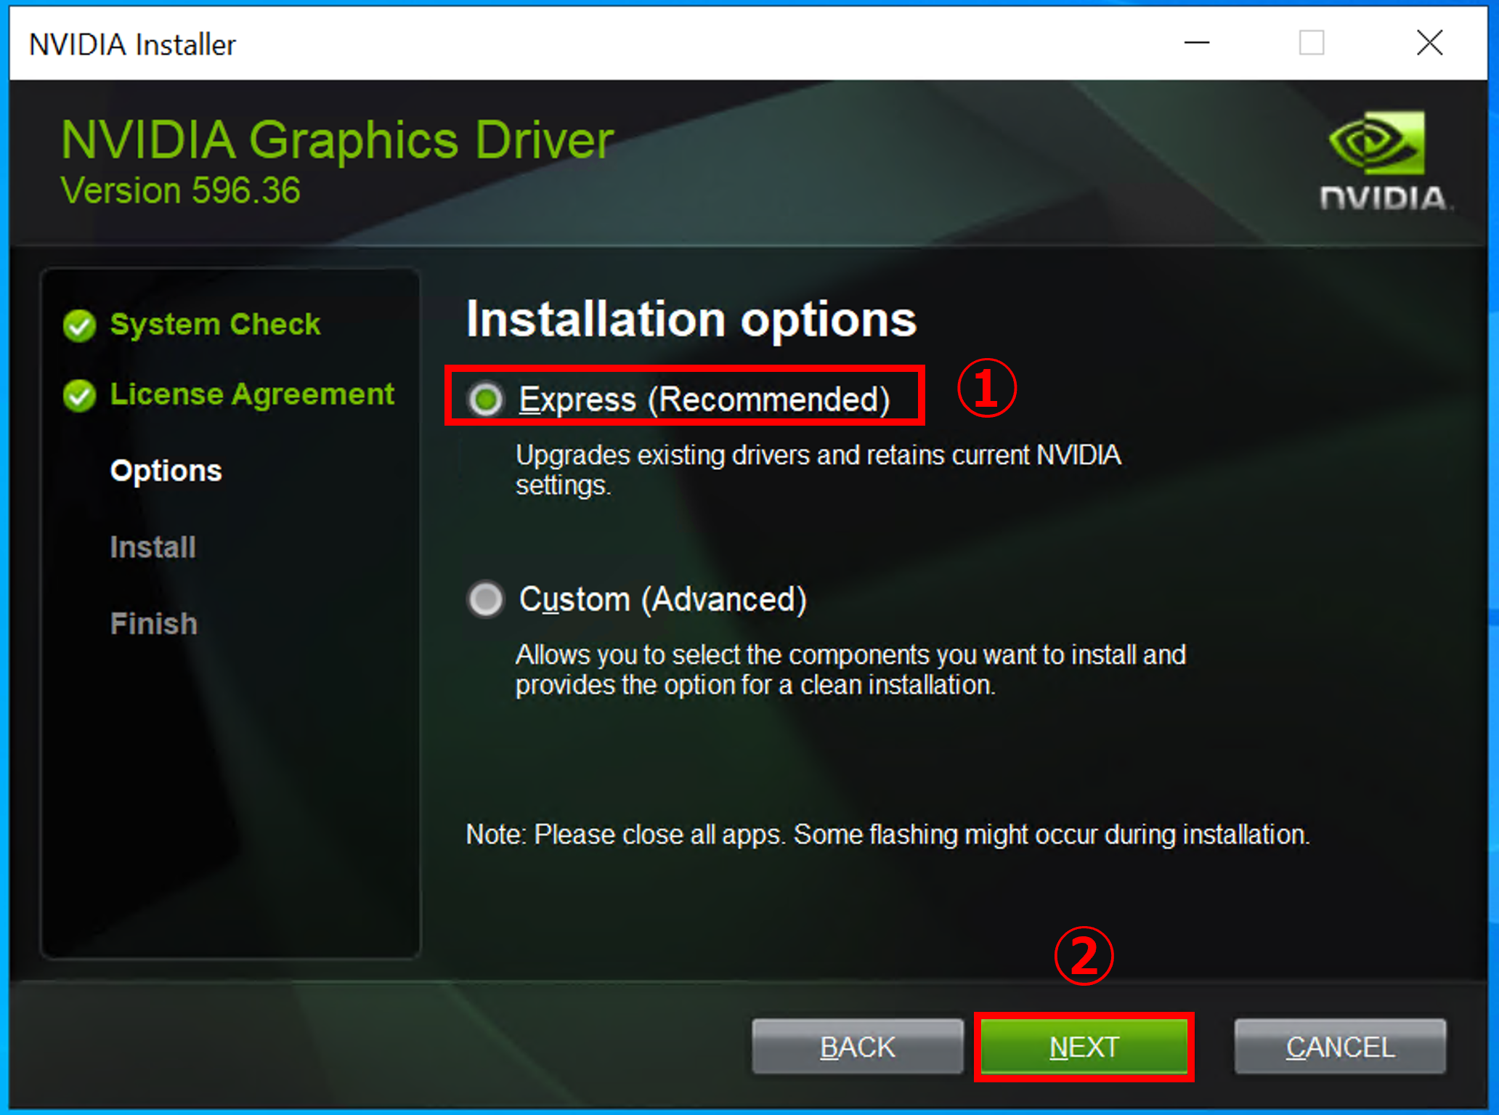Viewport: 1499px width, 1115px height.
Task: Close the NVIDIA Installer window
Action: click(1429, 43)
